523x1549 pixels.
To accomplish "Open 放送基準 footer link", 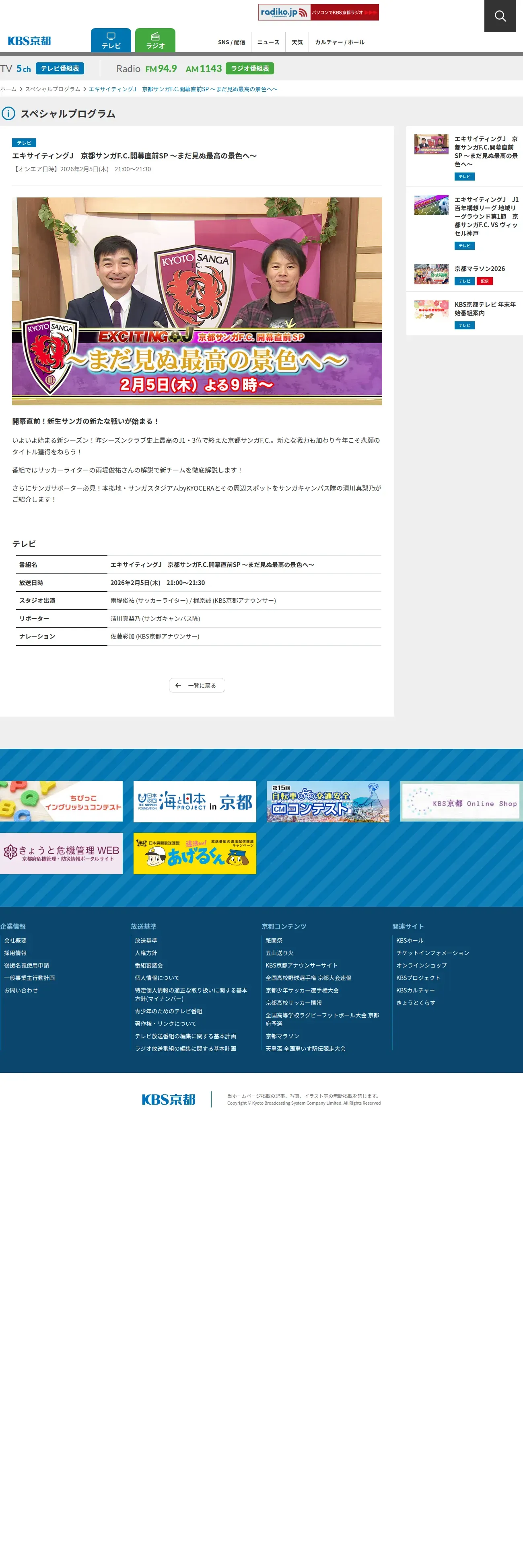I will click(146, 941).
